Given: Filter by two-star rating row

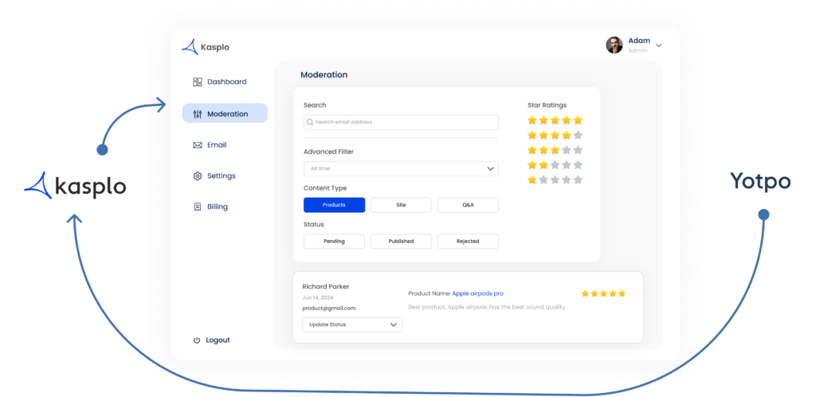Looking at the screenshot, I should (x=555, y=165).
